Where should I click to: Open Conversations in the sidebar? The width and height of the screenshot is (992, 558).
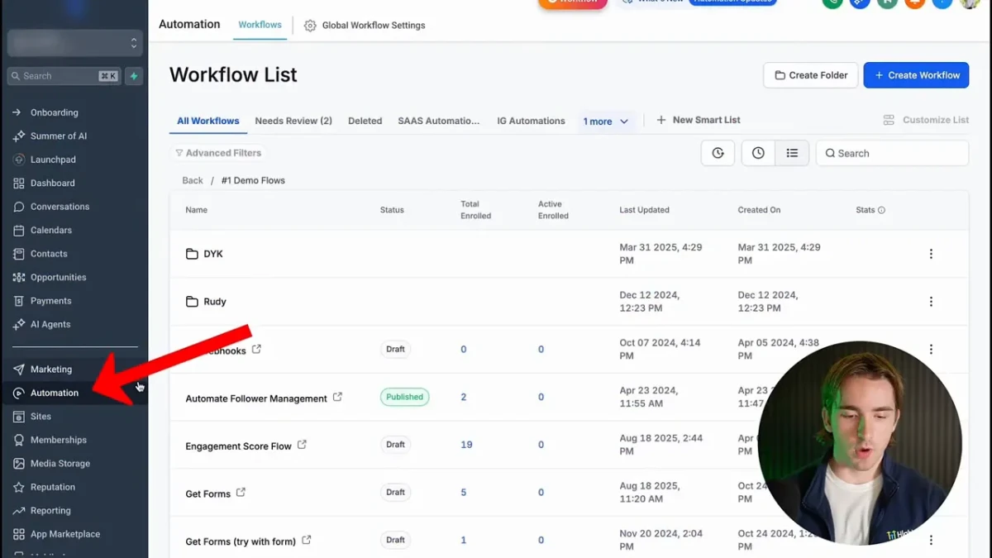[60, 207]
